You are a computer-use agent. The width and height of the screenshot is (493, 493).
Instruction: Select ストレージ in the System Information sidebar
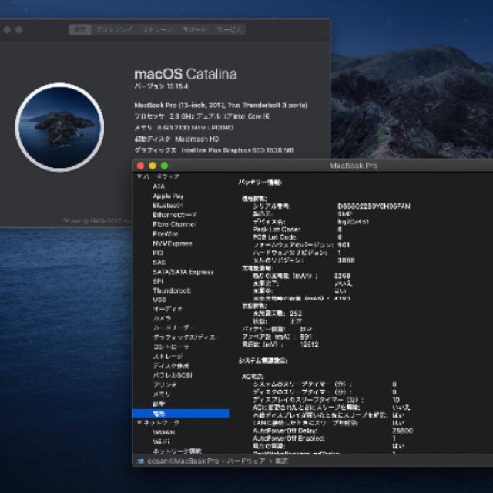(168, 356)
